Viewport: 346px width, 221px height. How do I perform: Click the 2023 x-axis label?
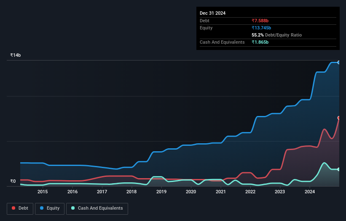click(280, 192)
